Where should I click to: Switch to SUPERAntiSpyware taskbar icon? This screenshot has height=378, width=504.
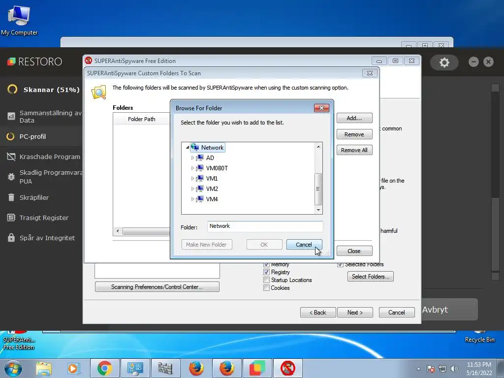click(x=287, y=368)
